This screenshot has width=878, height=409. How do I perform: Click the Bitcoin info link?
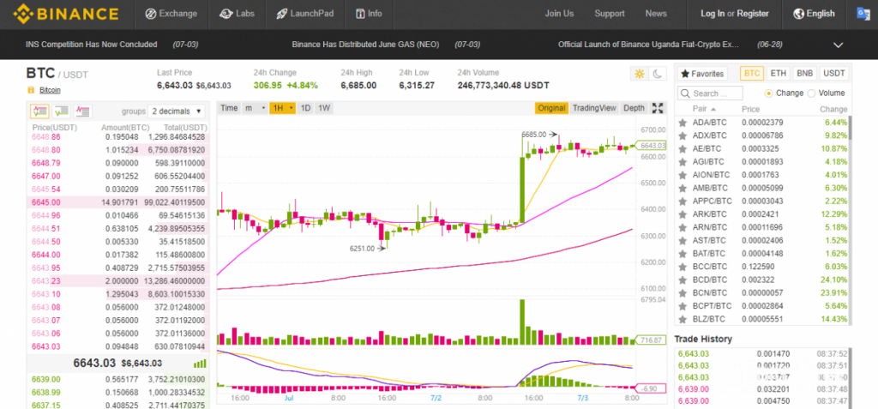(50, 90)
